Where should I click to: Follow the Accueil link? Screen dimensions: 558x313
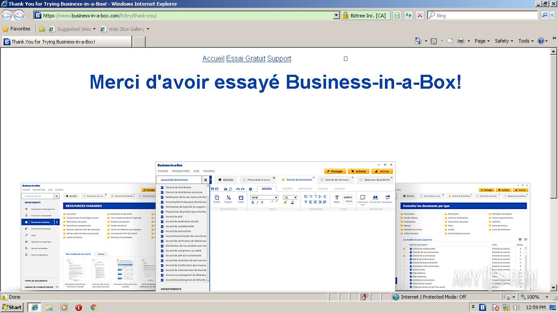coord(213,59)
